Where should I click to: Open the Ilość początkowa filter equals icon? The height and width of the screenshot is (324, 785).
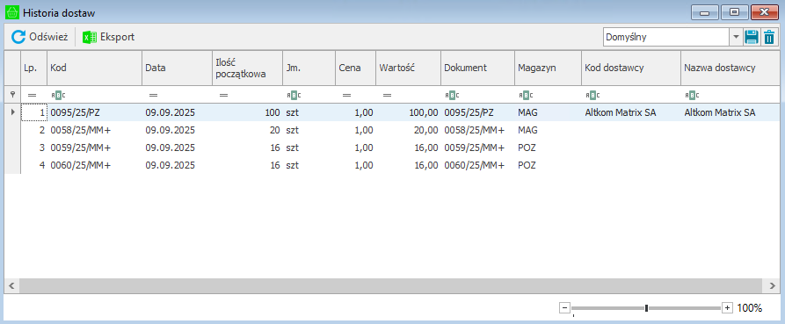[x=224, y=95]
